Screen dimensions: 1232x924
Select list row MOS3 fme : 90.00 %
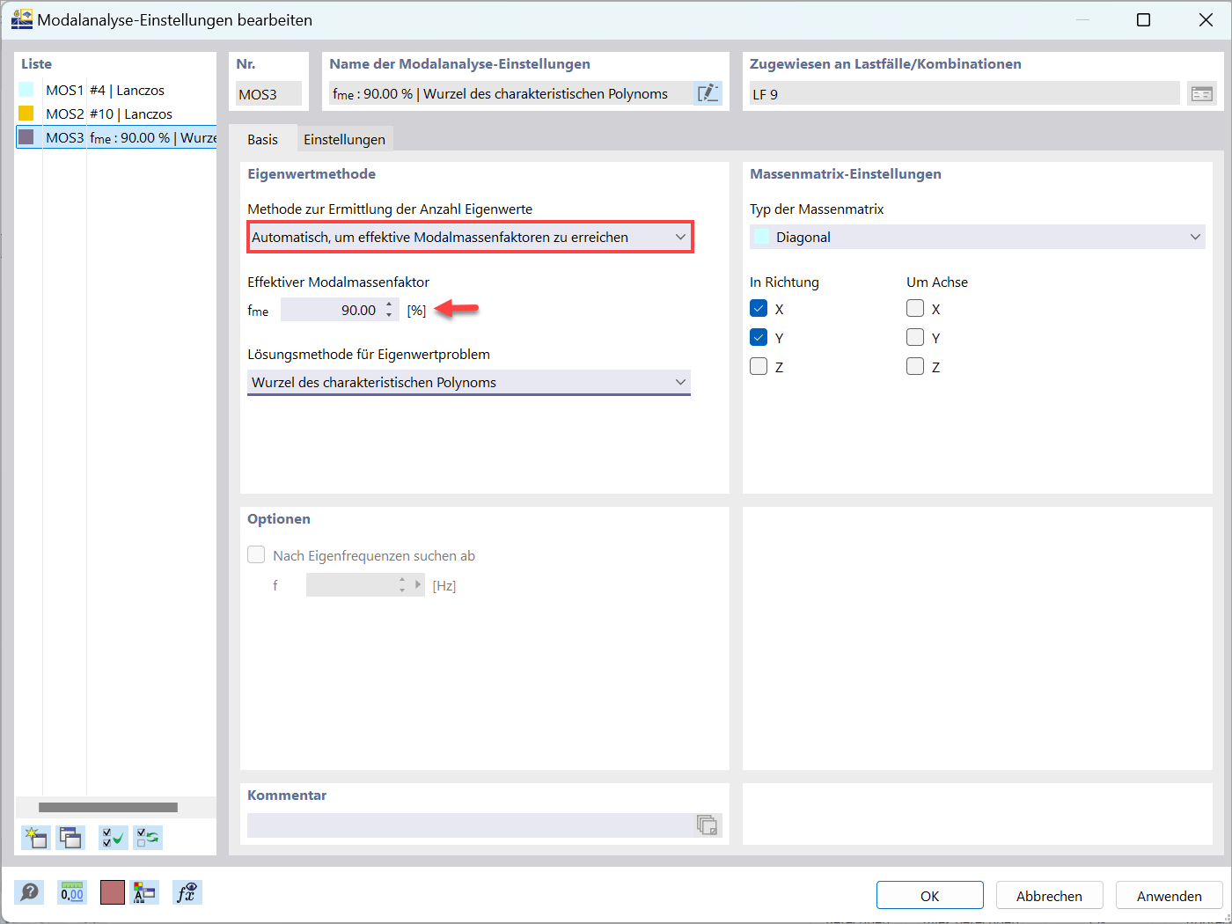116,137
